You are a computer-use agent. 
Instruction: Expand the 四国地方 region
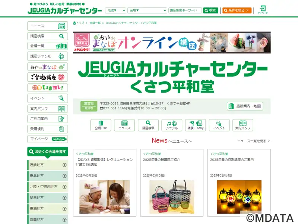[48, 220]
